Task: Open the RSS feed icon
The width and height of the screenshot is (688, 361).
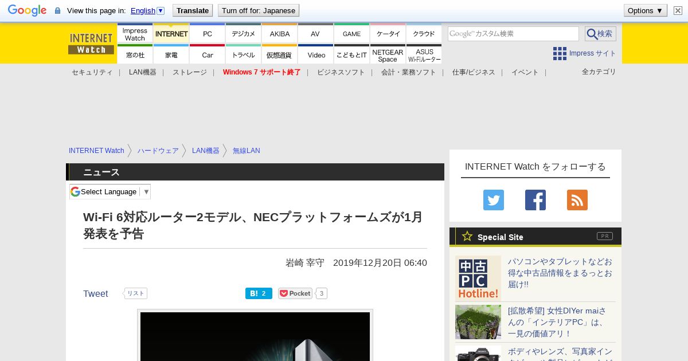Action: click(x=577, y=200)
